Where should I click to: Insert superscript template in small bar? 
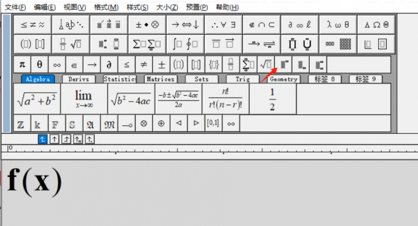pyautogui.click(x=283, y=64)
